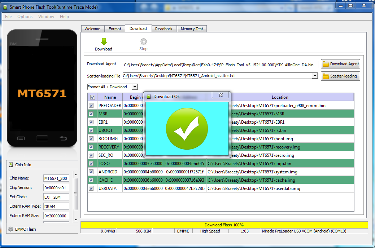
Task: Click the phone's menu key icon
Action: (21, 138)
